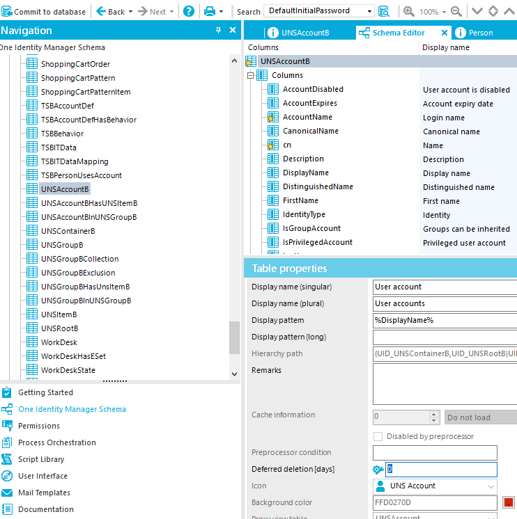Go Back in navigation history
Screen dimensions: 517x519
coord(110,12)
